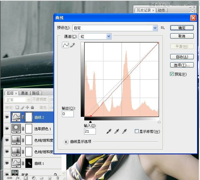Open the 通道 channel dropdown

109,36
